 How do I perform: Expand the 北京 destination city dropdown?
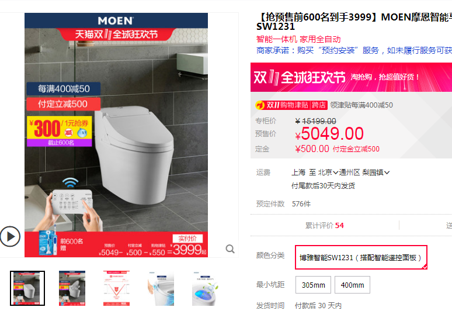pos(328,172)
